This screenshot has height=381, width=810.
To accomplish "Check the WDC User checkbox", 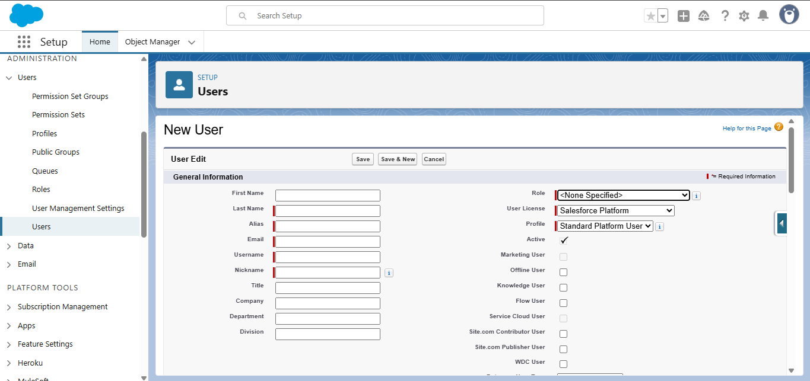I will point(563,364).
